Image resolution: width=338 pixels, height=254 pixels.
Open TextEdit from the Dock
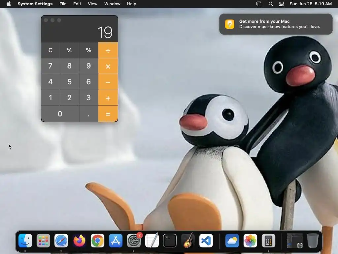[152, 241]
